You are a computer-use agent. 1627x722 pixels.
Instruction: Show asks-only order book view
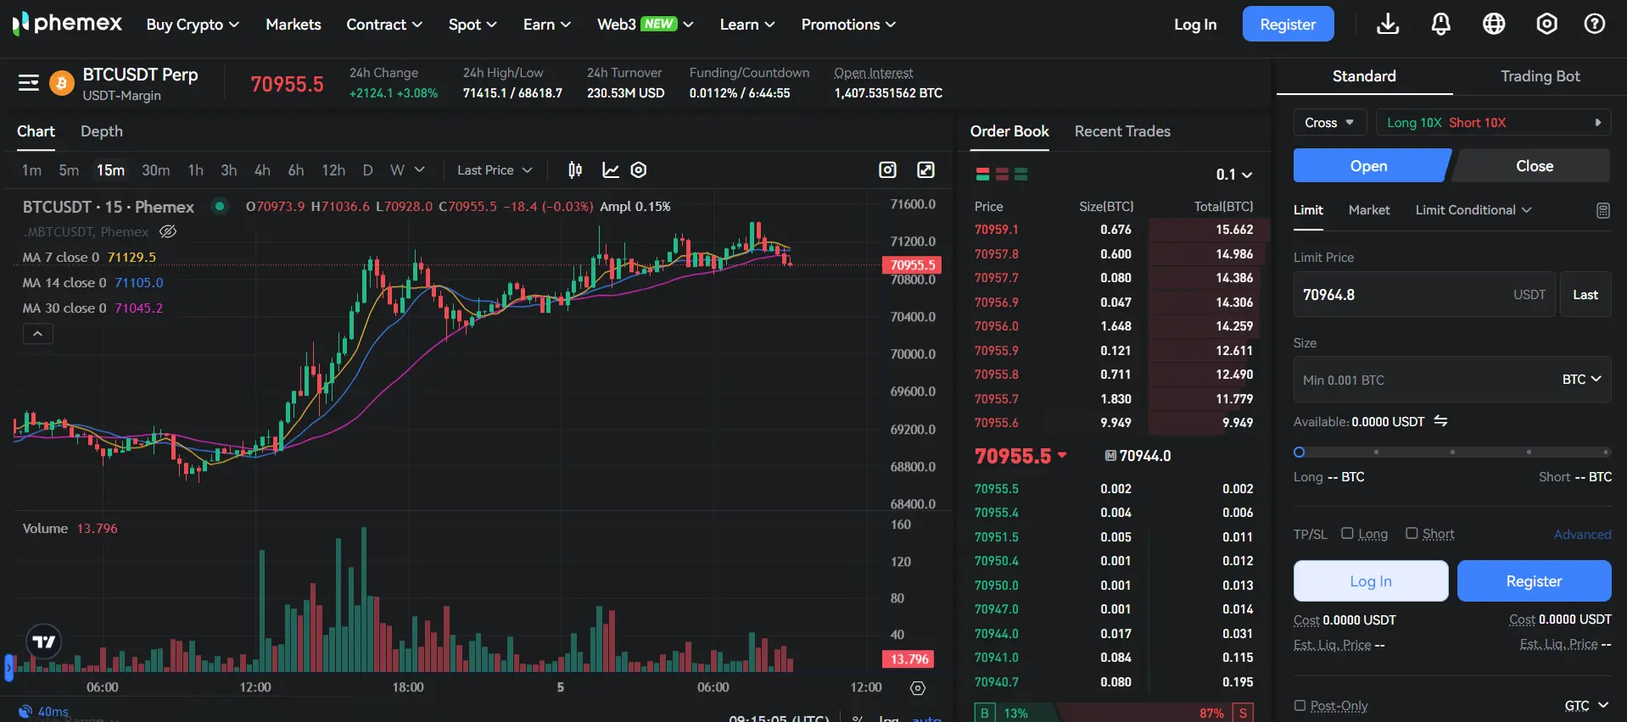tap(1002, 175)
